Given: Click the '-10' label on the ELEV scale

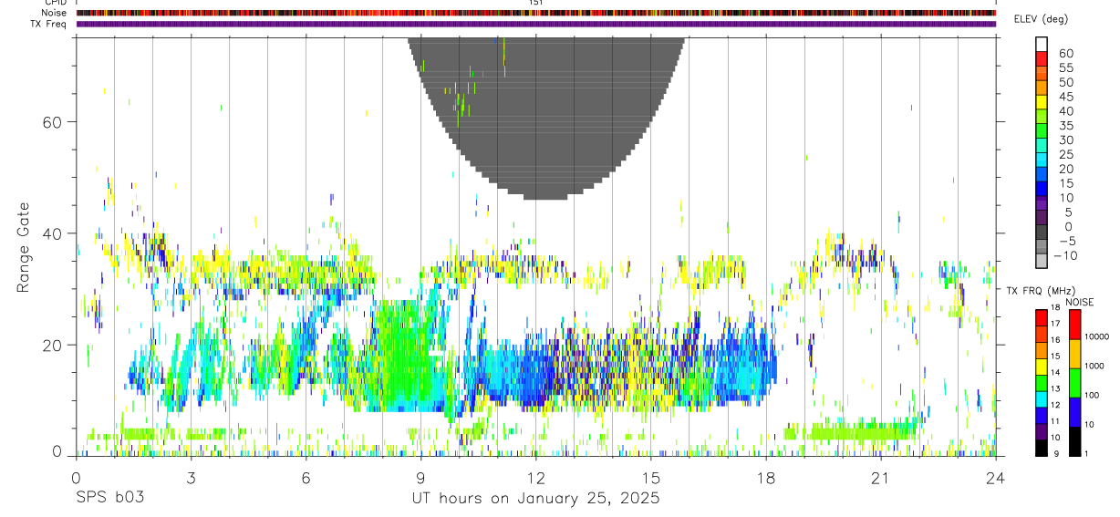Looking at the screenshot, I should (x=1064, y=255).
